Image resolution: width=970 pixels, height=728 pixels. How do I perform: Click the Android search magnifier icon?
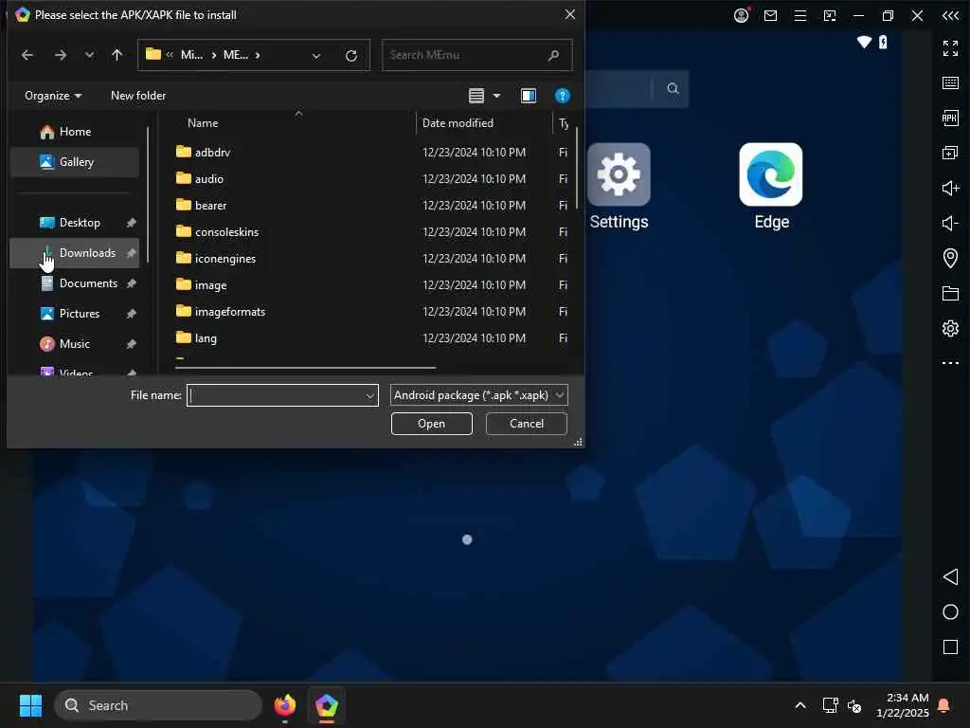[x=673, y=88]
